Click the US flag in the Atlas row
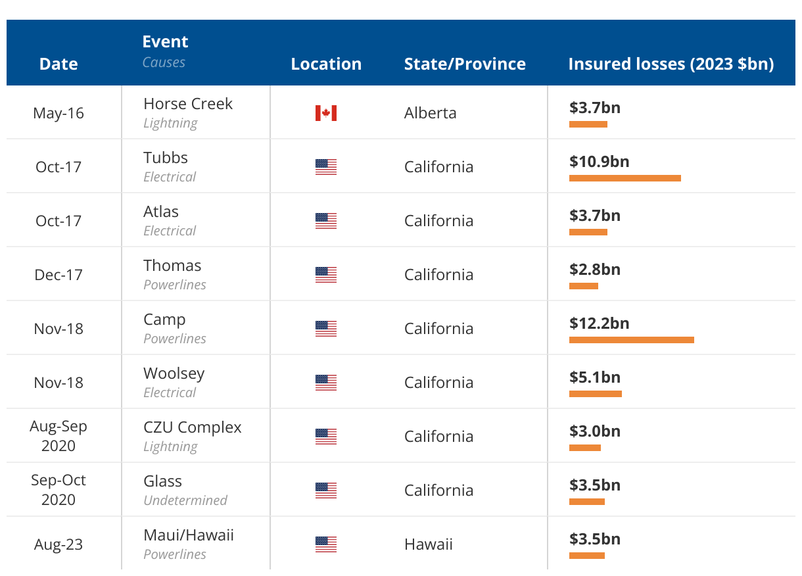The image size is (802, 576). pos(326,221)
